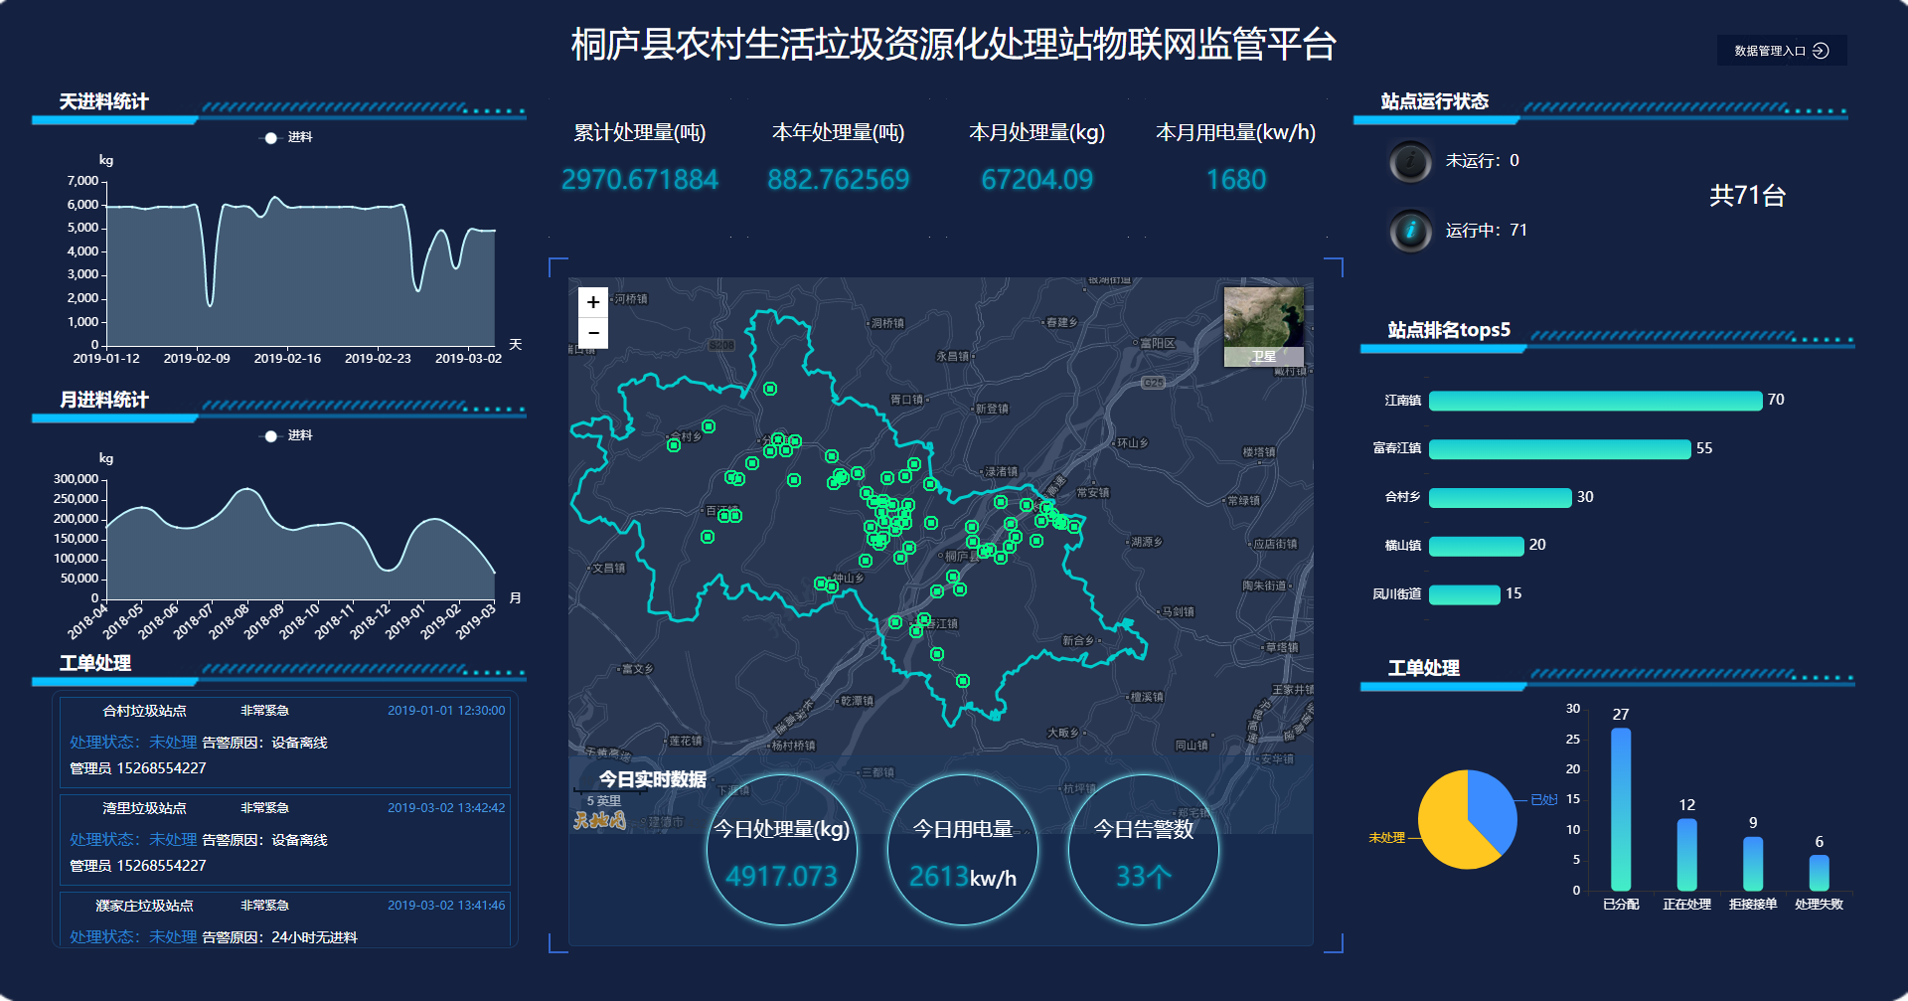Switch map to 卫星 satellite view thumbnail
Screen dimensions: 1908x1001
tap(1263, 327)
